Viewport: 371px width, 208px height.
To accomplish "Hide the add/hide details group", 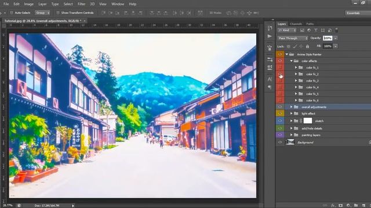I will pyautogui.click(x=280, y=128).
